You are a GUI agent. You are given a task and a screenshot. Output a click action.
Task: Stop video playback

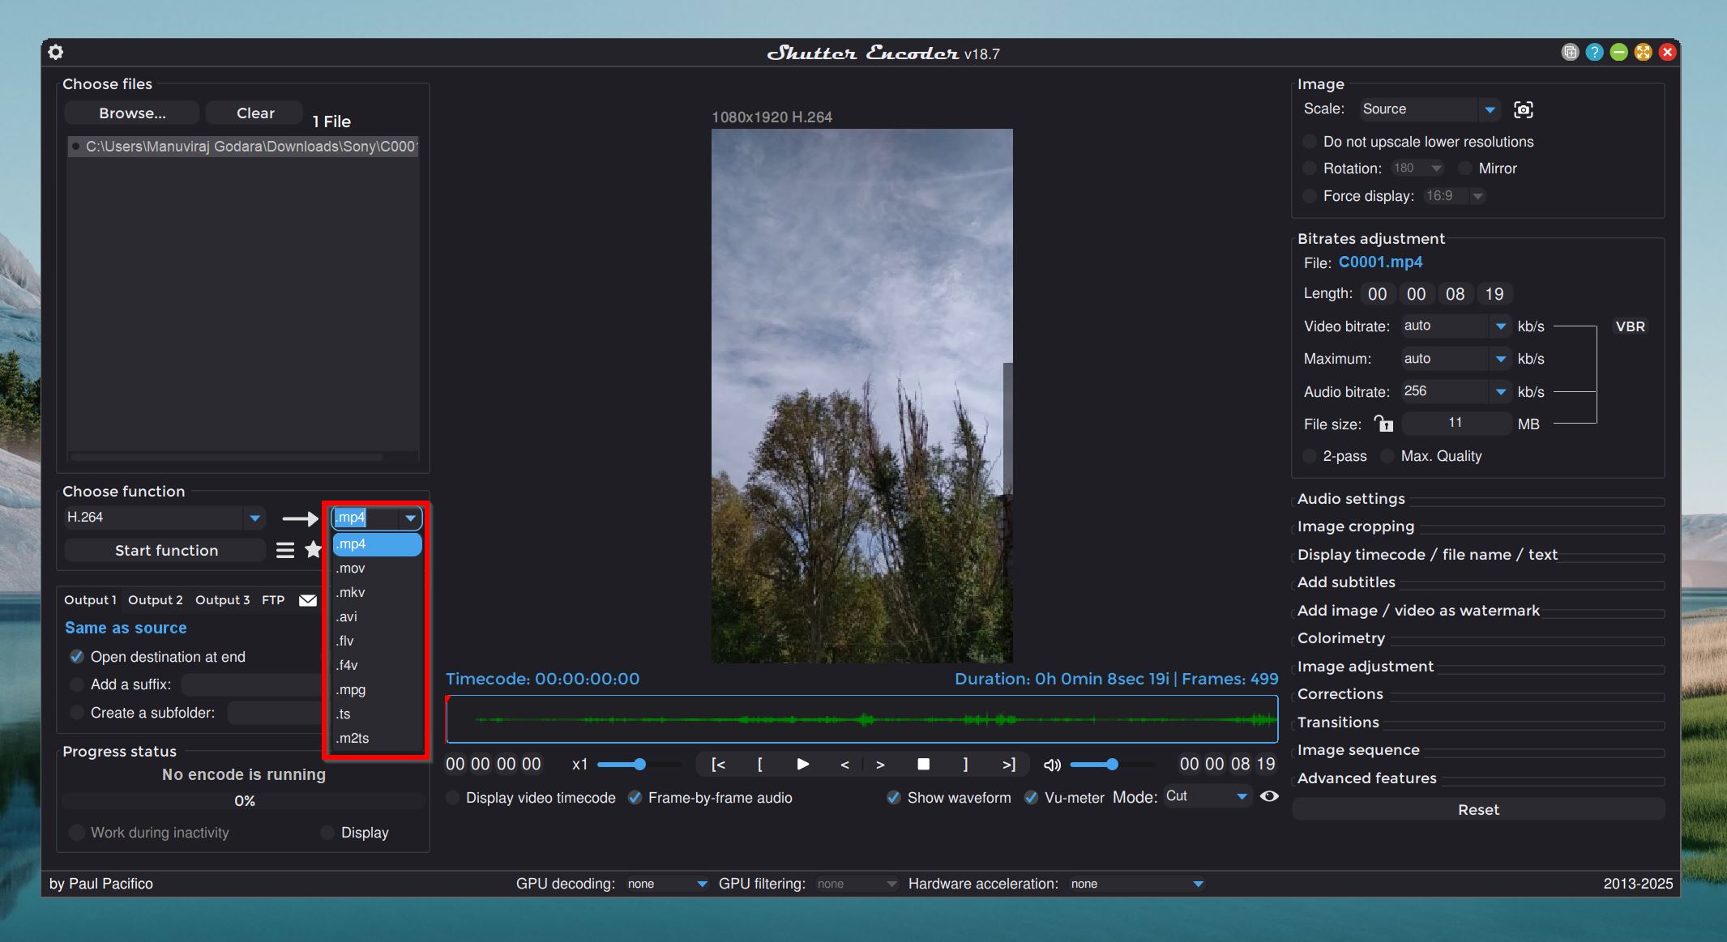923,764
